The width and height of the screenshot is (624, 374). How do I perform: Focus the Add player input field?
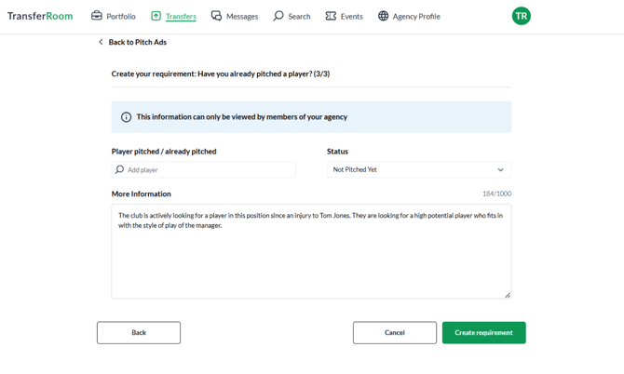(x=204, y=169)
